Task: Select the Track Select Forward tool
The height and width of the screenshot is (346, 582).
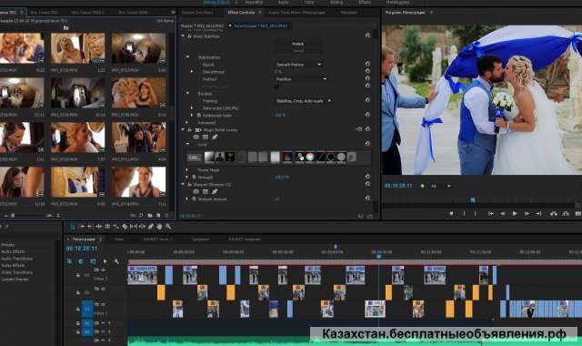Action: pos(81,227)
